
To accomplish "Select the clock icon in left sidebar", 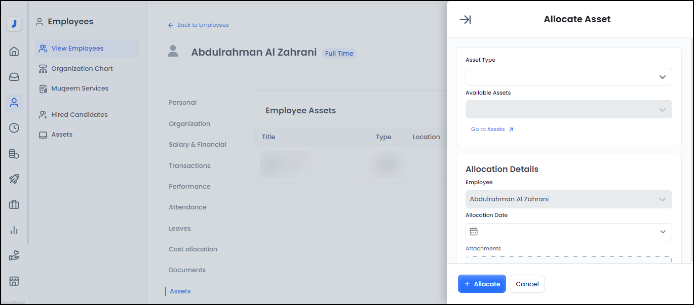I will click(14, 128).
